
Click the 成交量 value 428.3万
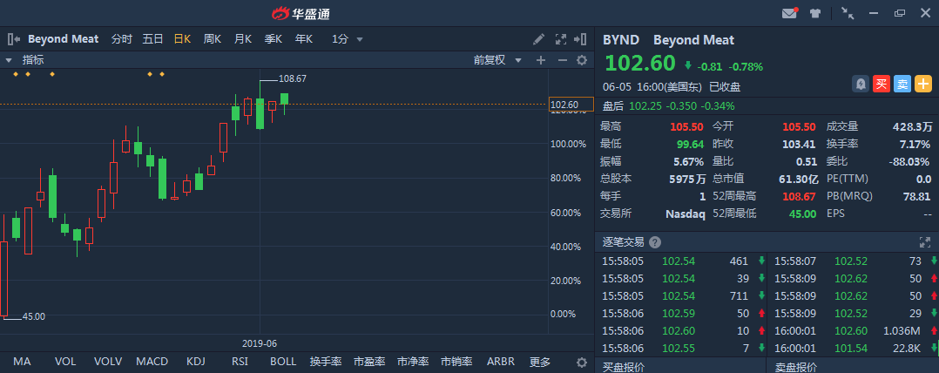pyautogui.click(x=912, y=126)
